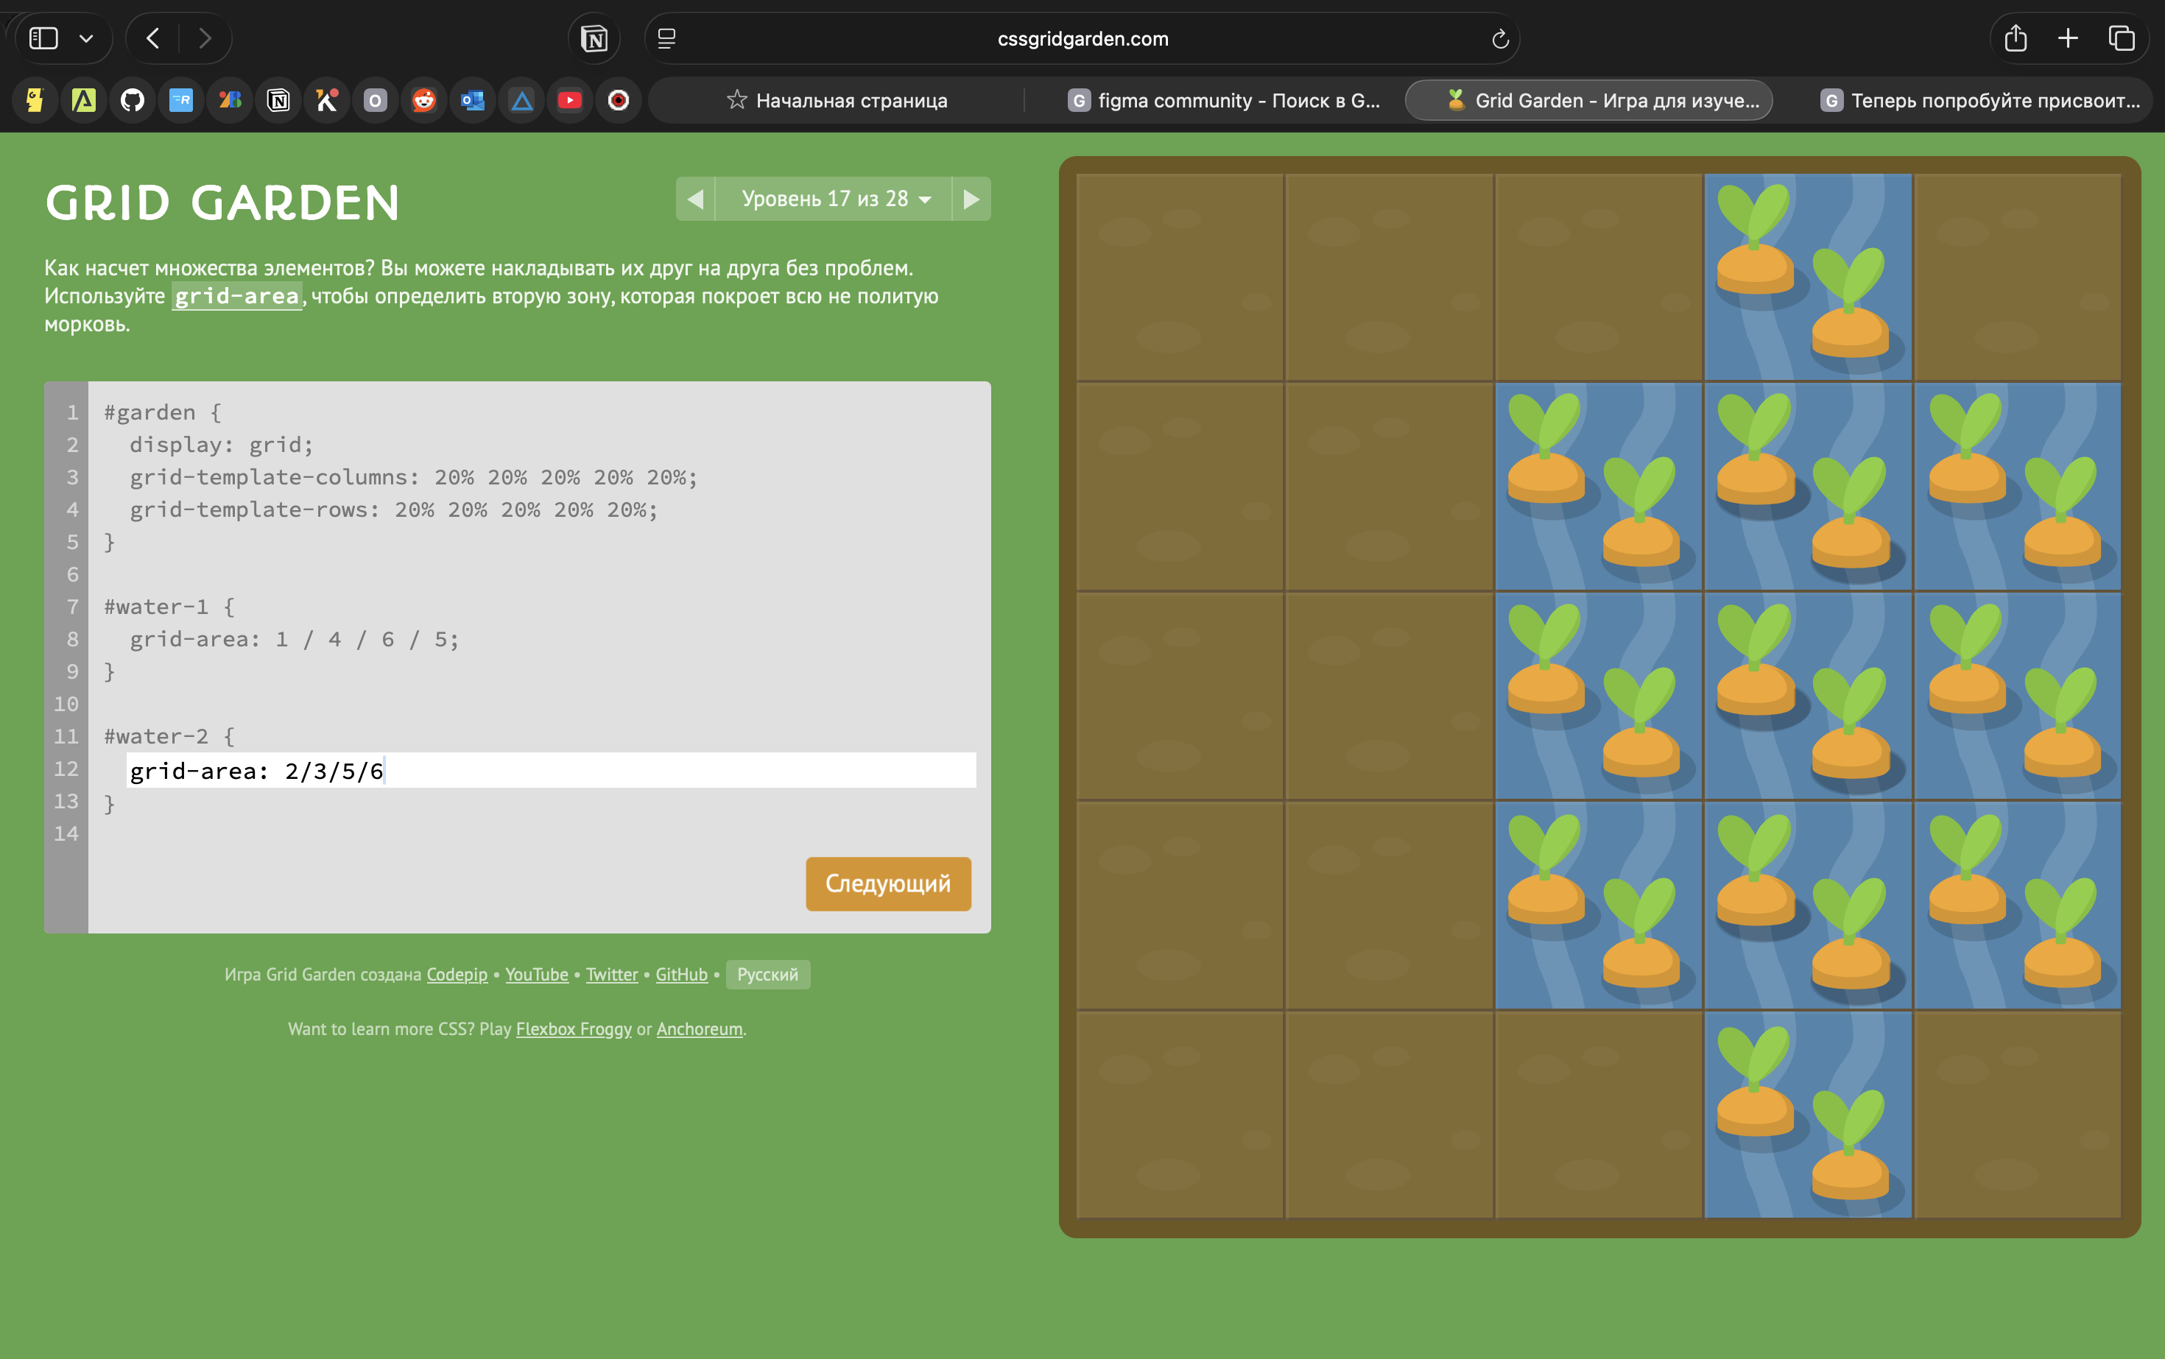This screenshot has width=2165, height=1359.
Task: Open sidebar options chevron dropdown
Action: coord(86,38)
